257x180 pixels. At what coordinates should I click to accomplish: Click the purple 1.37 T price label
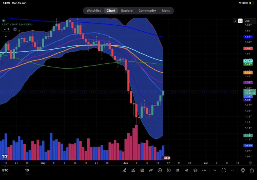pyautogui.click(x=248, y=82)
